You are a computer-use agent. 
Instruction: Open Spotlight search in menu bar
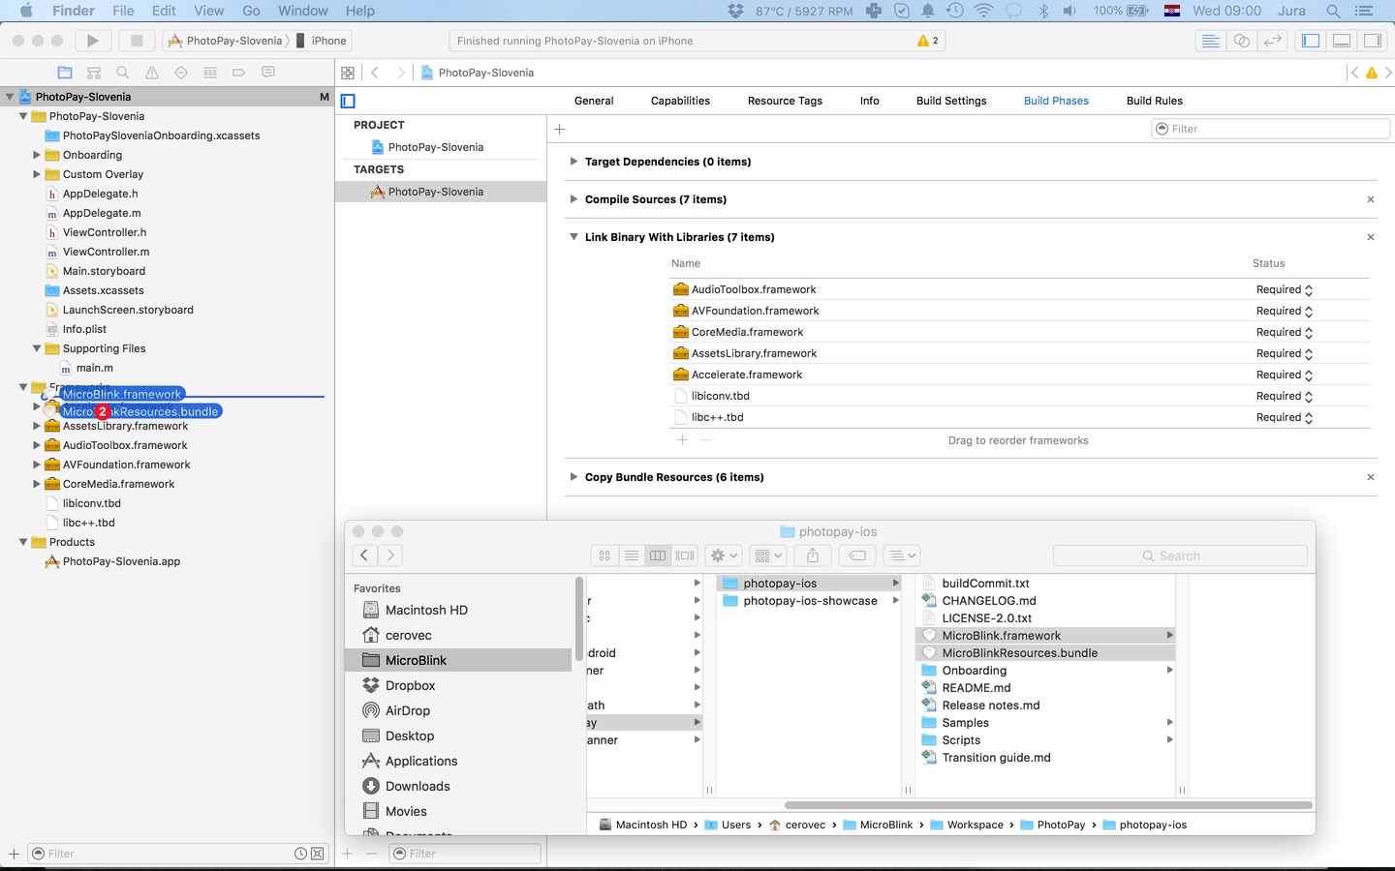[1333, 11]
